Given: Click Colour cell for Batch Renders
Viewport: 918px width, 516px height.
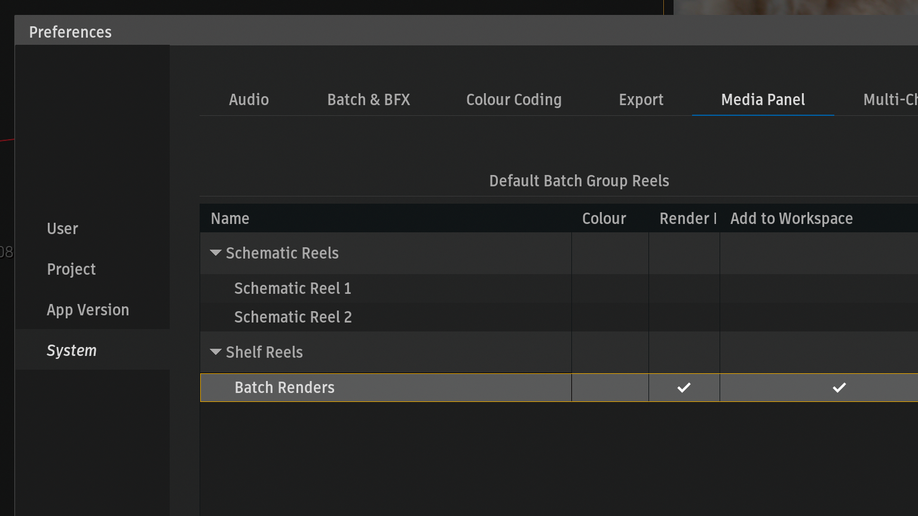Looking at the screenshot, I should 610,388.
